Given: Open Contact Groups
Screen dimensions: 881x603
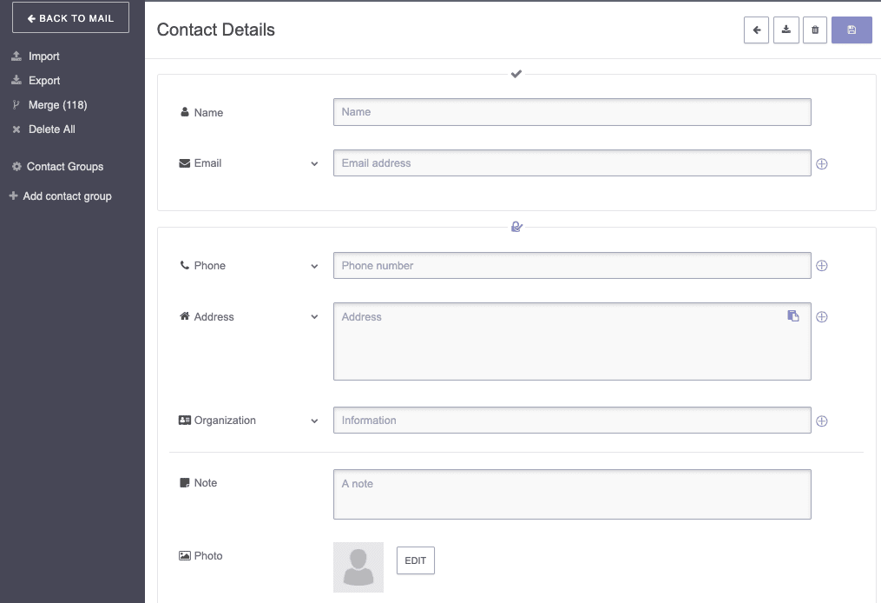Looking at the screenshot, I should pos(57,167).
